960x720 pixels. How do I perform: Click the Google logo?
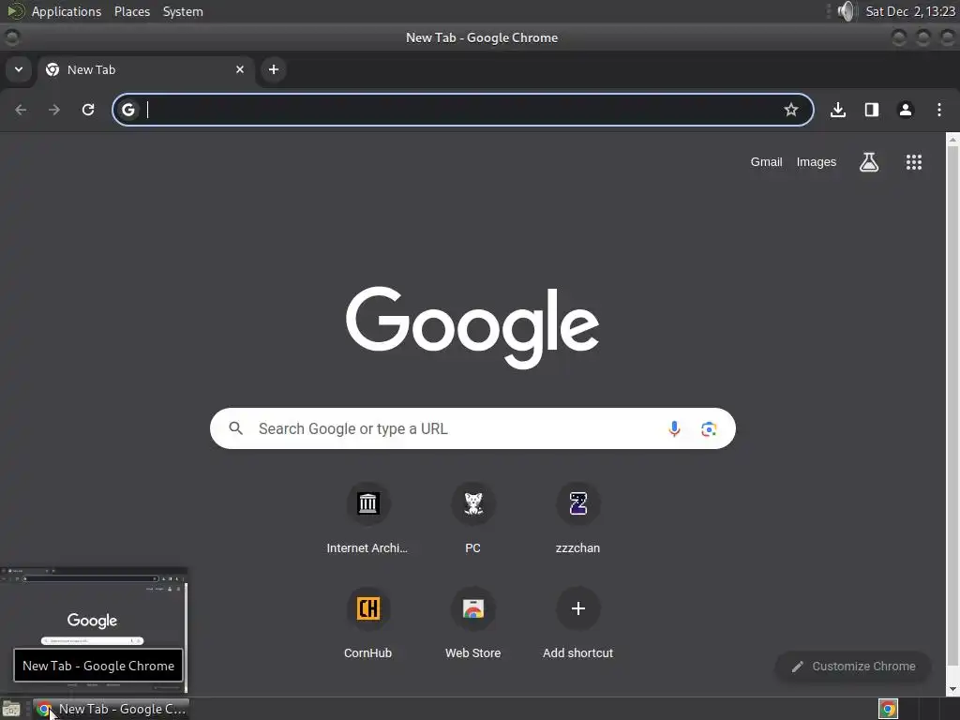click(472, 327)
